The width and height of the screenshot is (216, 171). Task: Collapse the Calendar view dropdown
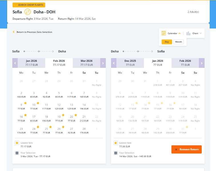(179, 33)
